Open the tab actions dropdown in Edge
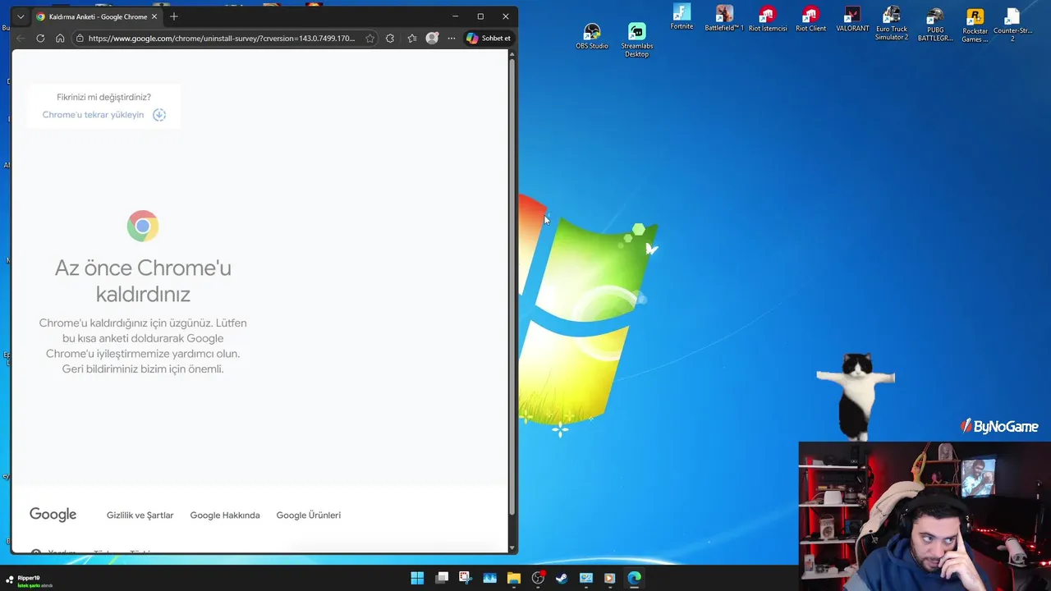Viewport: 1051px width, 591px height. (21, 16)
